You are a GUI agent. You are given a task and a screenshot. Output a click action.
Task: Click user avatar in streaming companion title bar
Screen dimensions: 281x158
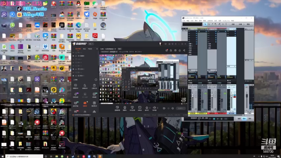(x=161, y=44)
